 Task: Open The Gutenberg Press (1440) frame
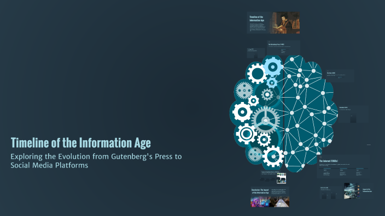point(283,48)
